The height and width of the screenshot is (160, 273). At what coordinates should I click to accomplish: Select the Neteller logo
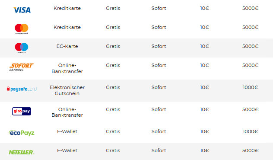pyautogui.click(x=22, y=152)
